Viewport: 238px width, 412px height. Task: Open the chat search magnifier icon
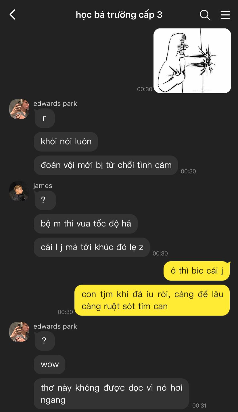click(205, 15)
